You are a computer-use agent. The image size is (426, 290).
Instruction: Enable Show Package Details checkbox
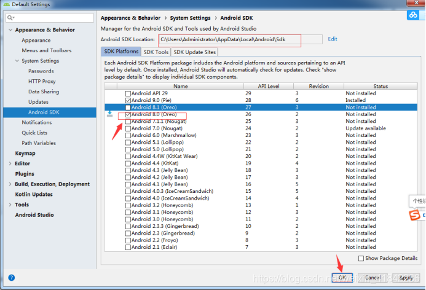361,259
